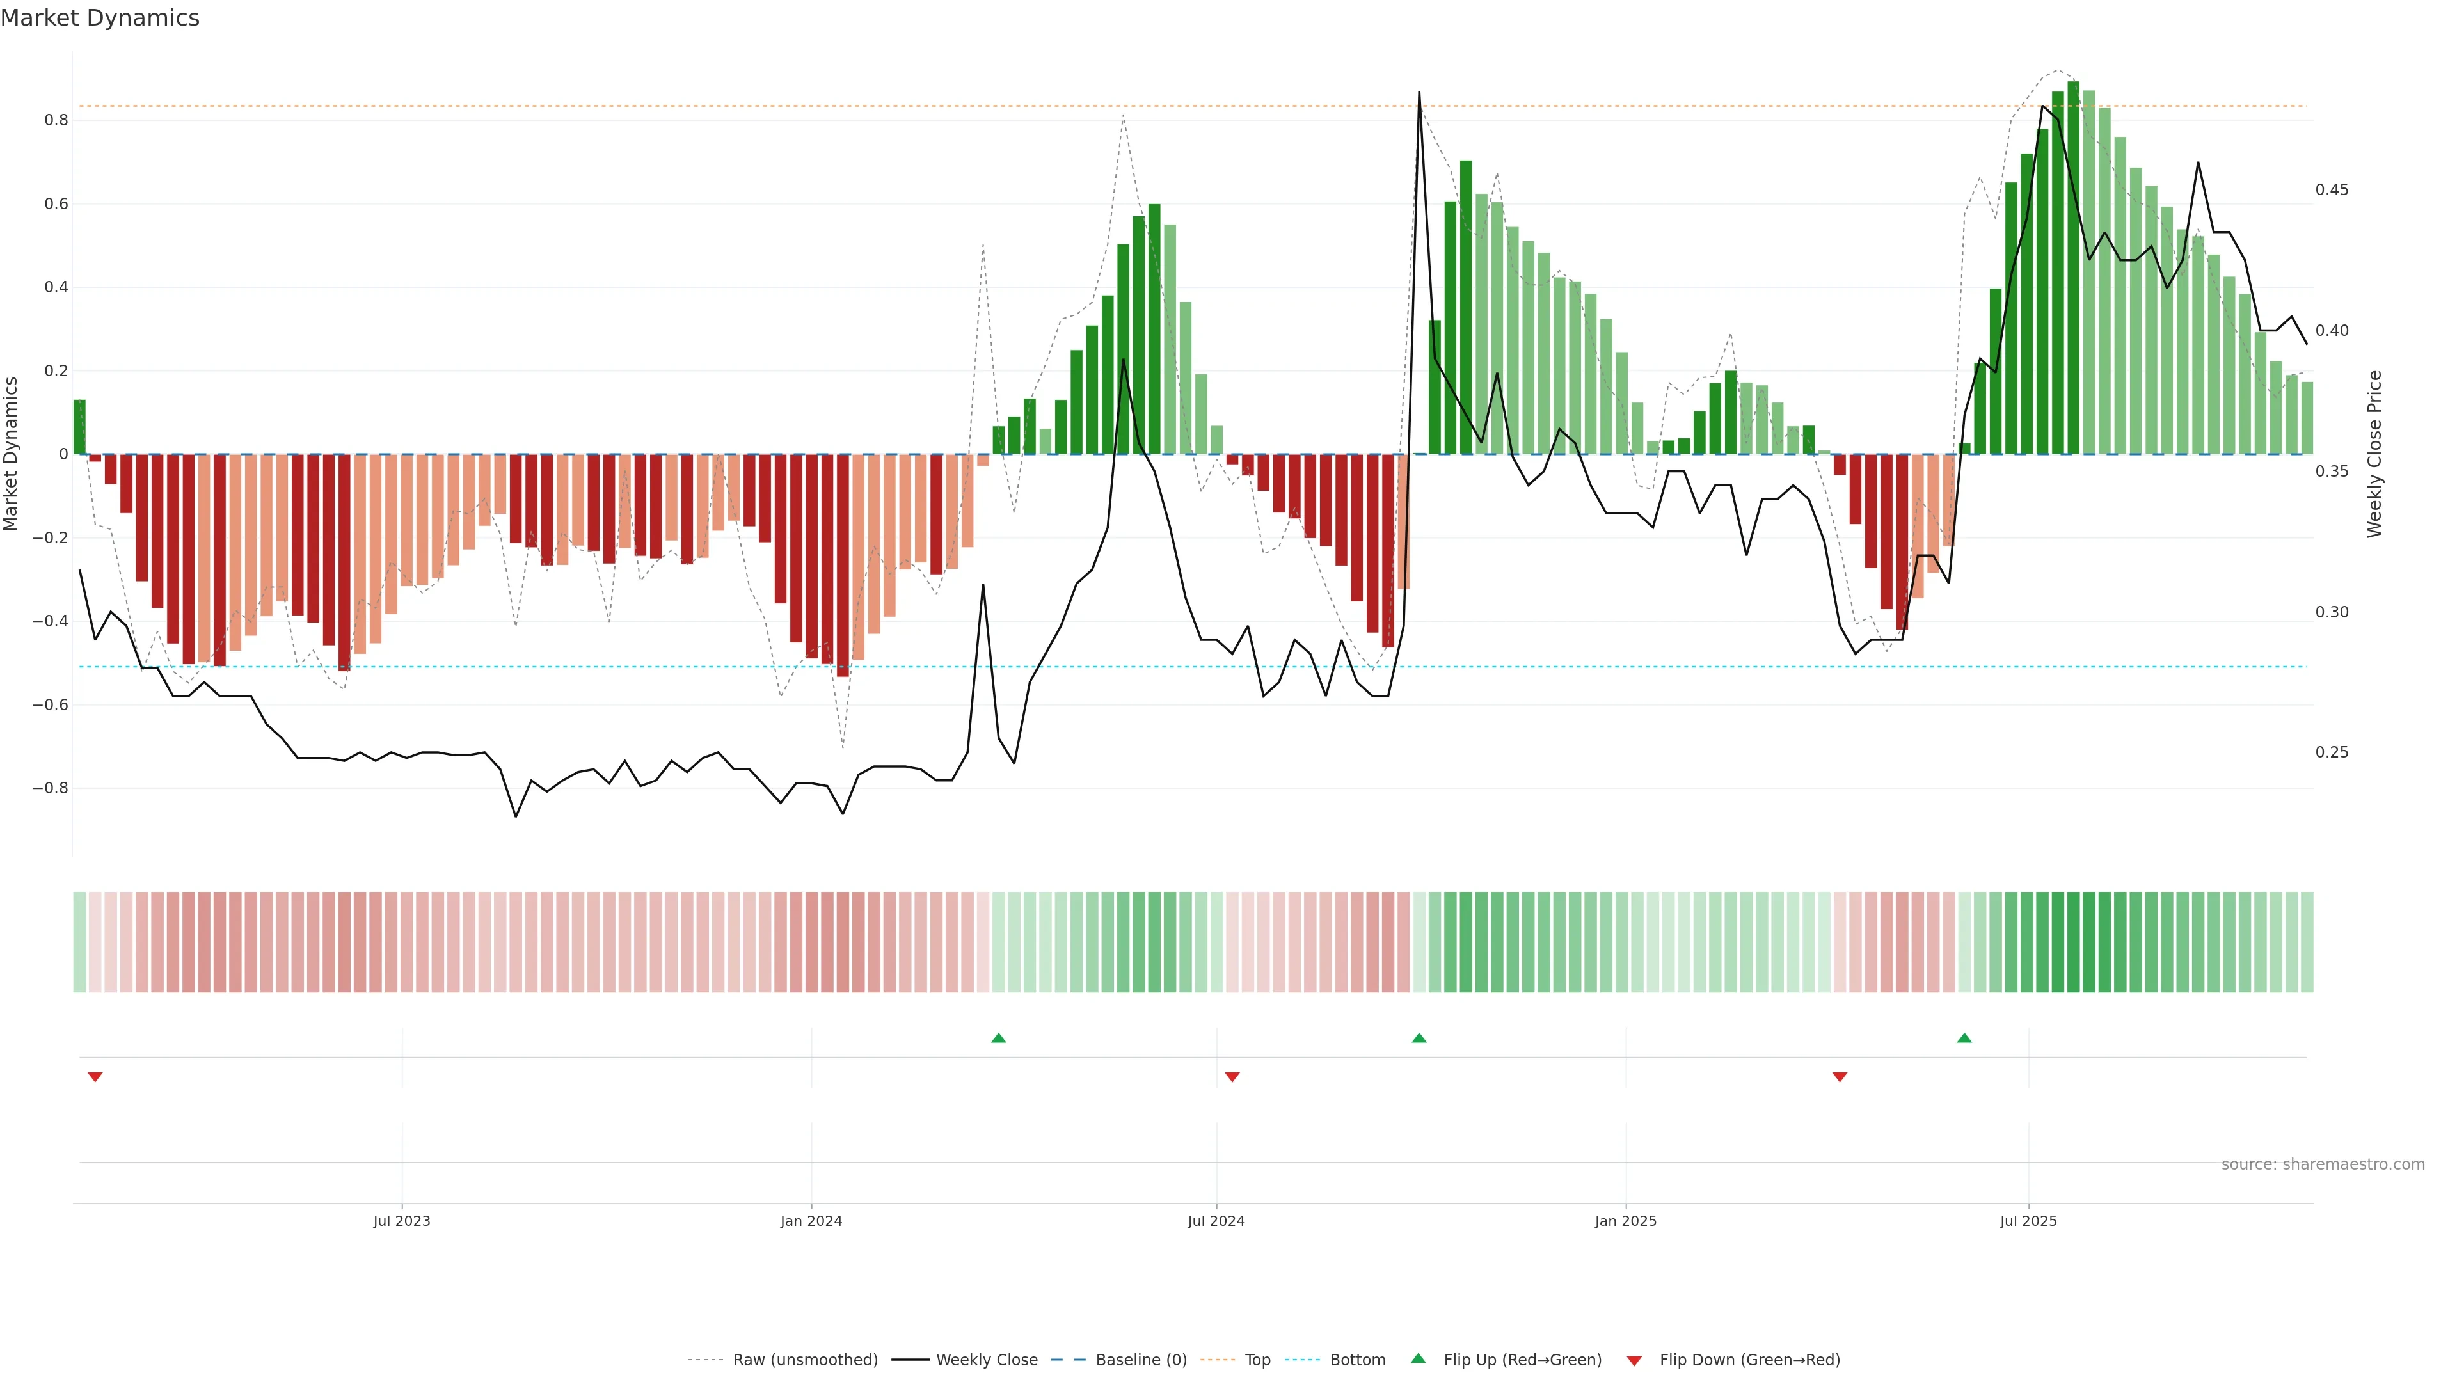Click the first red flip-down marker
Screen dimensions: 2457x1382
tap(95, 1077)
